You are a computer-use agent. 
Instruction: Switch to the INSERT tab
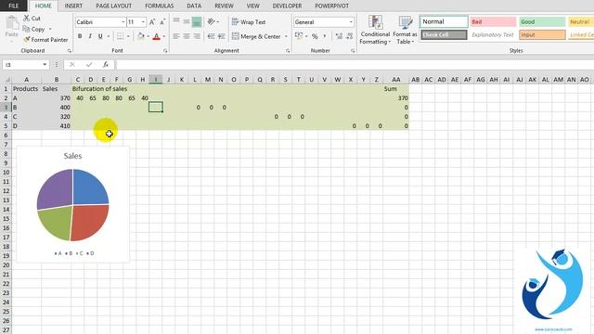point(73,6)
